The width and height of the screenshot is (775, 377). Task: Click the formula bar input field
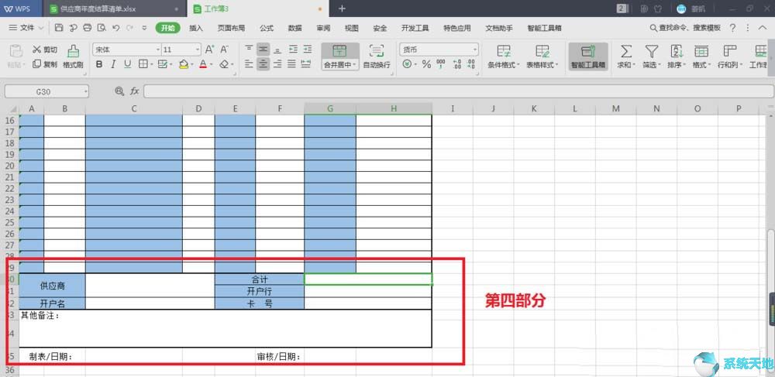(x=458, y=91)
